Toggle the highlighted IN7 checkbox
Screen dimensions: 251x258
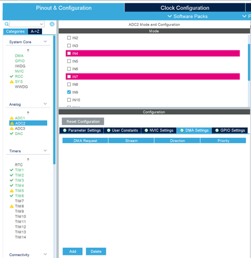pyautogui.click(x=69, y=77)
